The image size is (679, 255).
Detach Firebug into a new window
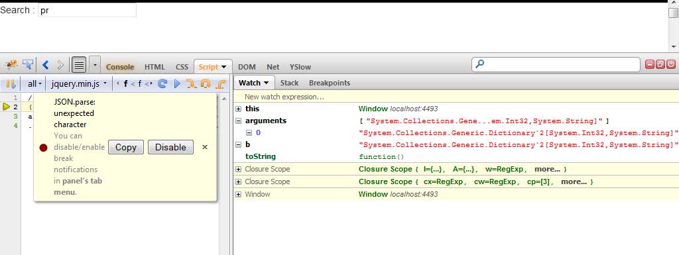pyautogui.click(x=660, y=64)
